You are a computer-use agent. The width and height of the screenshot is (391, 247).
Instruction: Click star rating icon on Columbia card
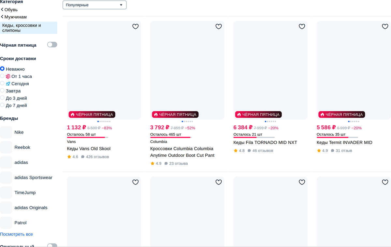point(152,164)
